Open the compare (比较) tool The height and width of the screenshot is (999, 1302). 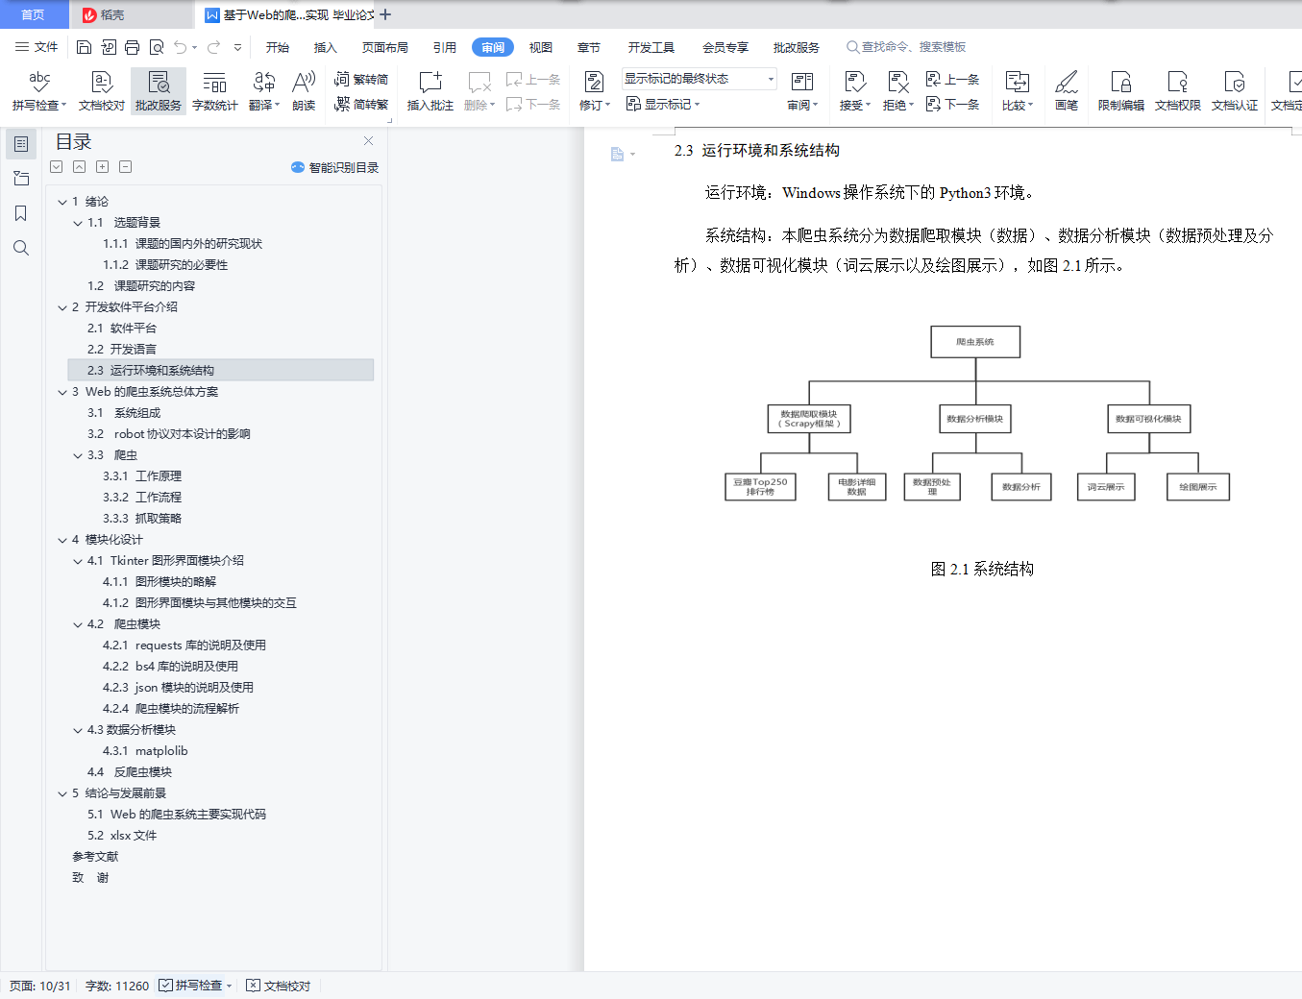tap(1018, 91)
